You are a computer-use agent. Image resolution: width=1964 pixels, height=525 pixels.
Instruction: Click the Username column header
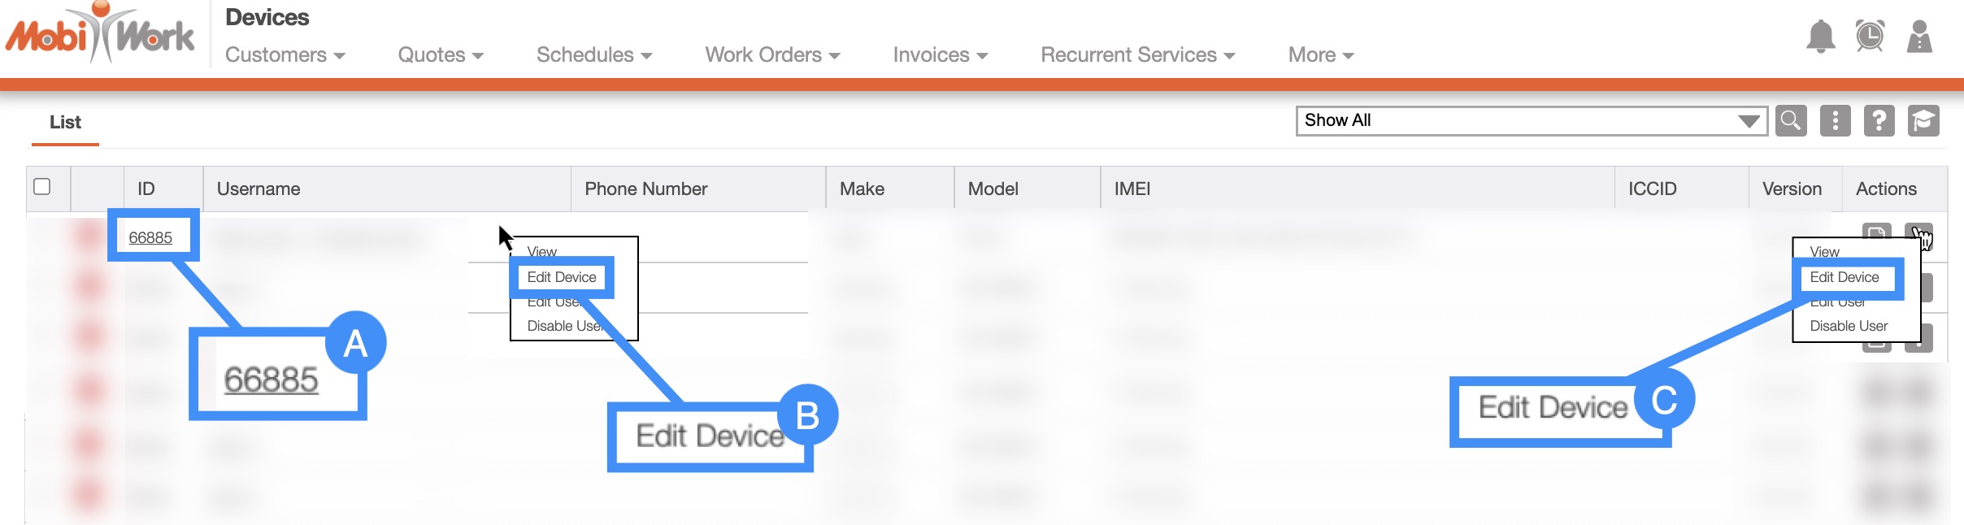pyautogui.click(x=259, y=189)
